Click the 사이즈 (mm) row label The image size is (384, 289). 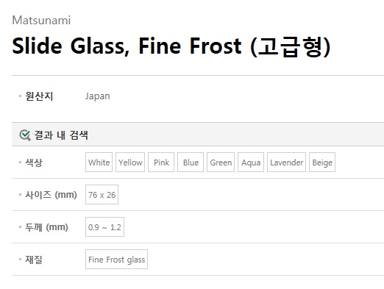pos(51,195)
